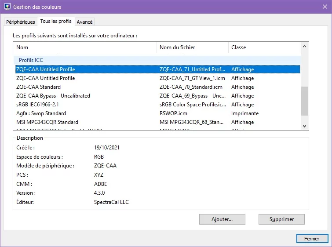Screen dimensions: 332x247
Task: Click the CMM value ADBE
Action: [100, 184]
